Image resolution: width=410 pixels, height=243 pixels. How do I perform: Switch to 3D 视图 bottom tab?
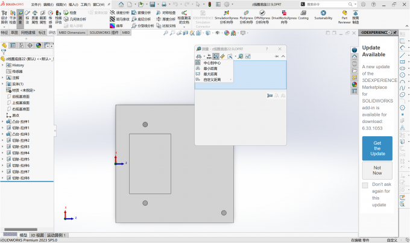[37, 235]
